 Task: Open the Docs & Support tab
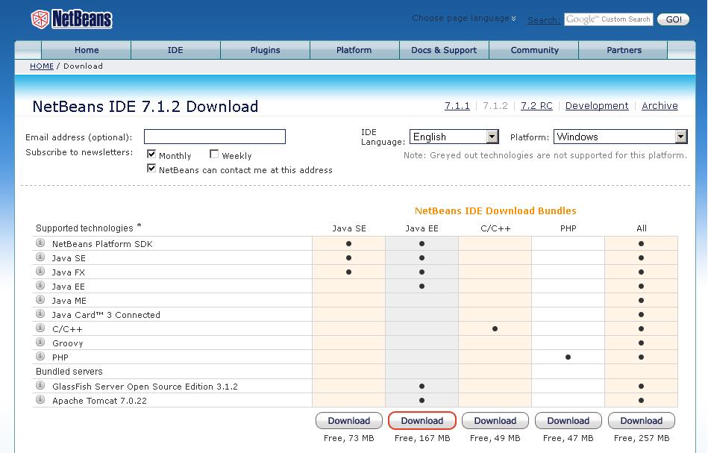pyautogui.click(x=444, y=50)
